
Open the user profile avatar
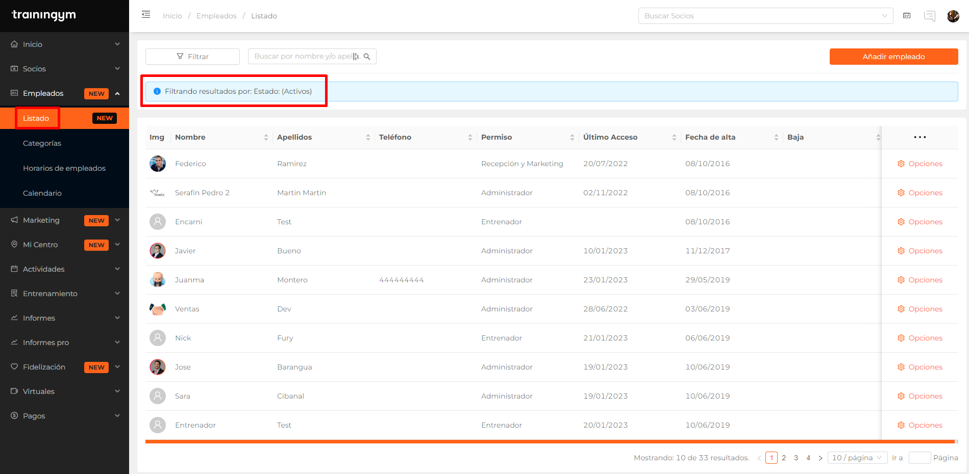953,16
